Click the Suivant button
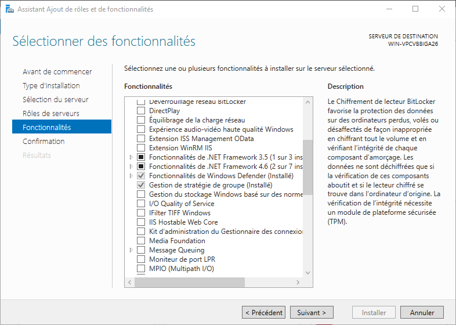Image resolution: width=456 pixels, height=325 pixels. click(x=312, y=312)
